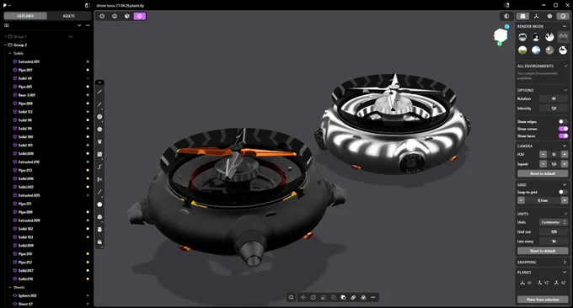Image resolution: width=573 pixels, height=308 pixels.
Task: Toggle visibility dot of Pipe.008
Action: pyautogui.click(x=88, y=104)
